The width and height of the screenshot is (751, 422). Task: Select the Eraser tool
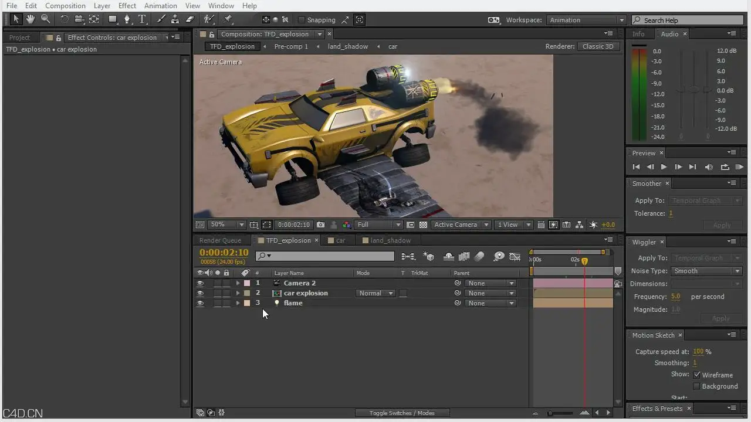coord(190,19)
